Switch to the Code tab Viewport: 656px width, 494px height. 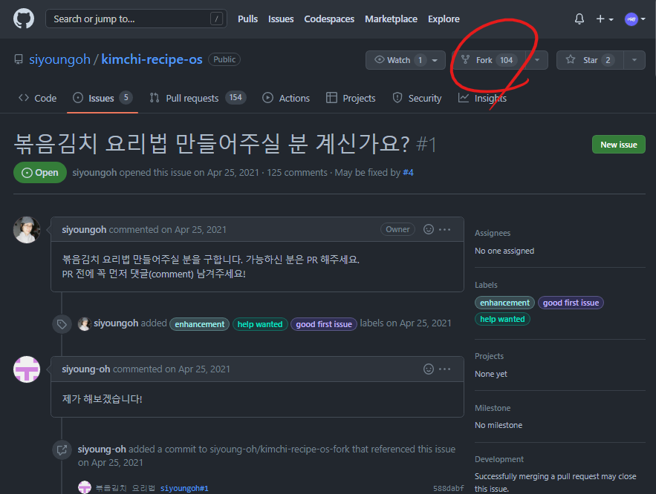(x=38, y=98)
